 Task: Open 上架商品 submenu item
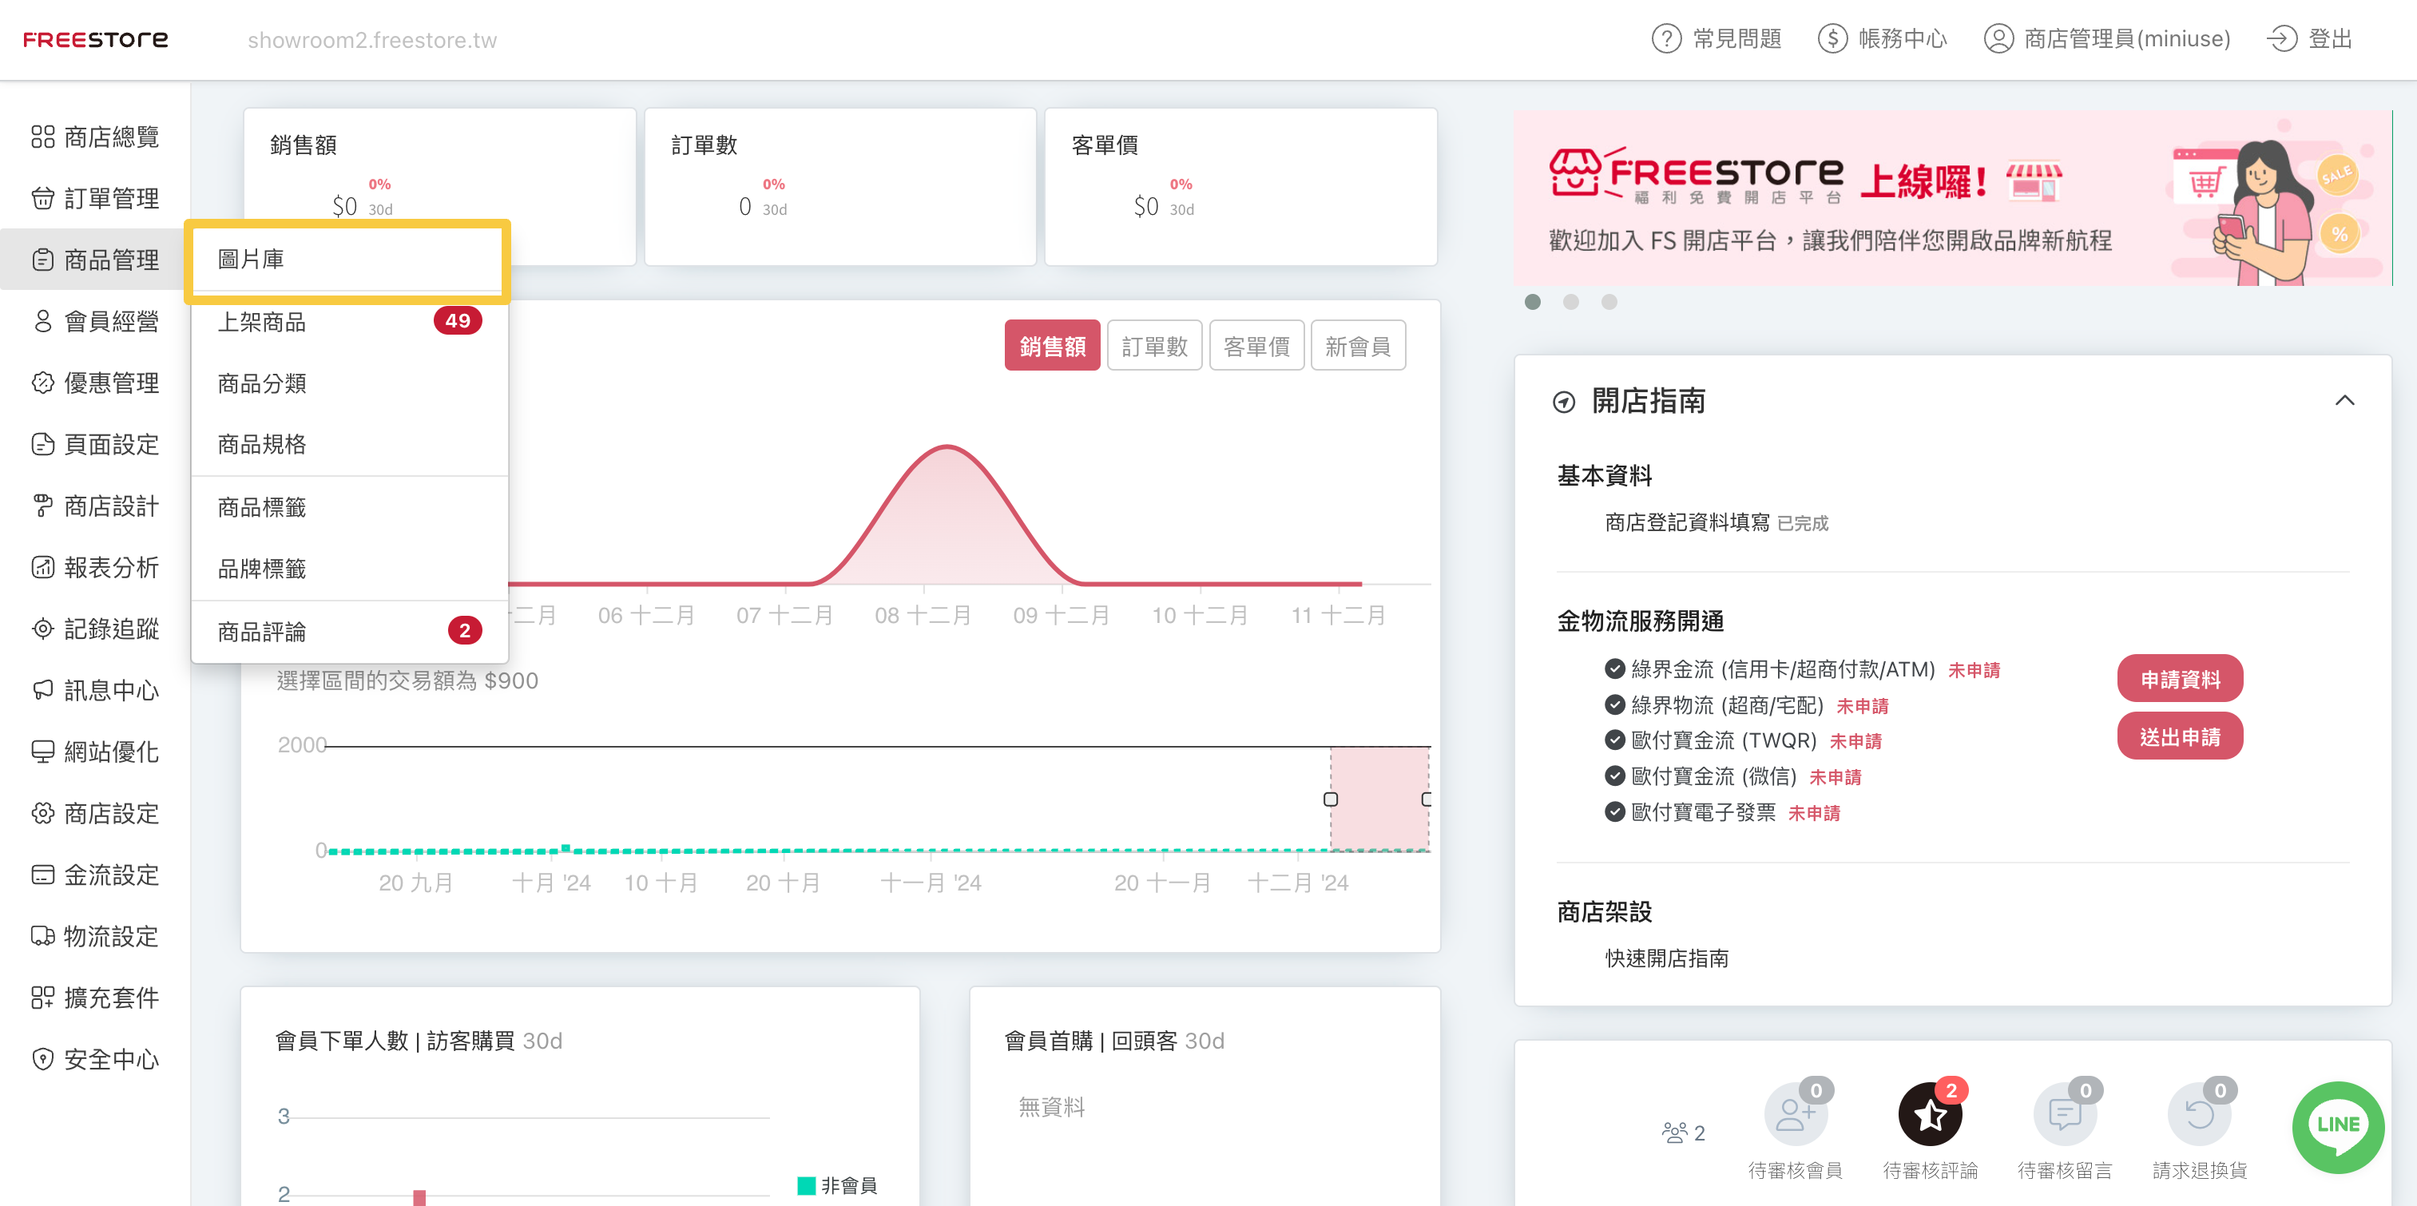tap(348, 322)
